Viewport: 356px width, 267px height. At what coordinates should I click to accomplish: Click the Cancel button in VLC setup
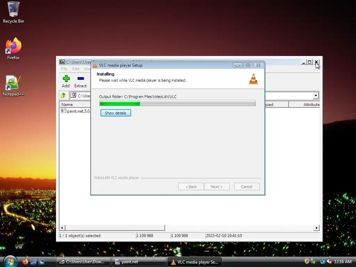(247, 187)
